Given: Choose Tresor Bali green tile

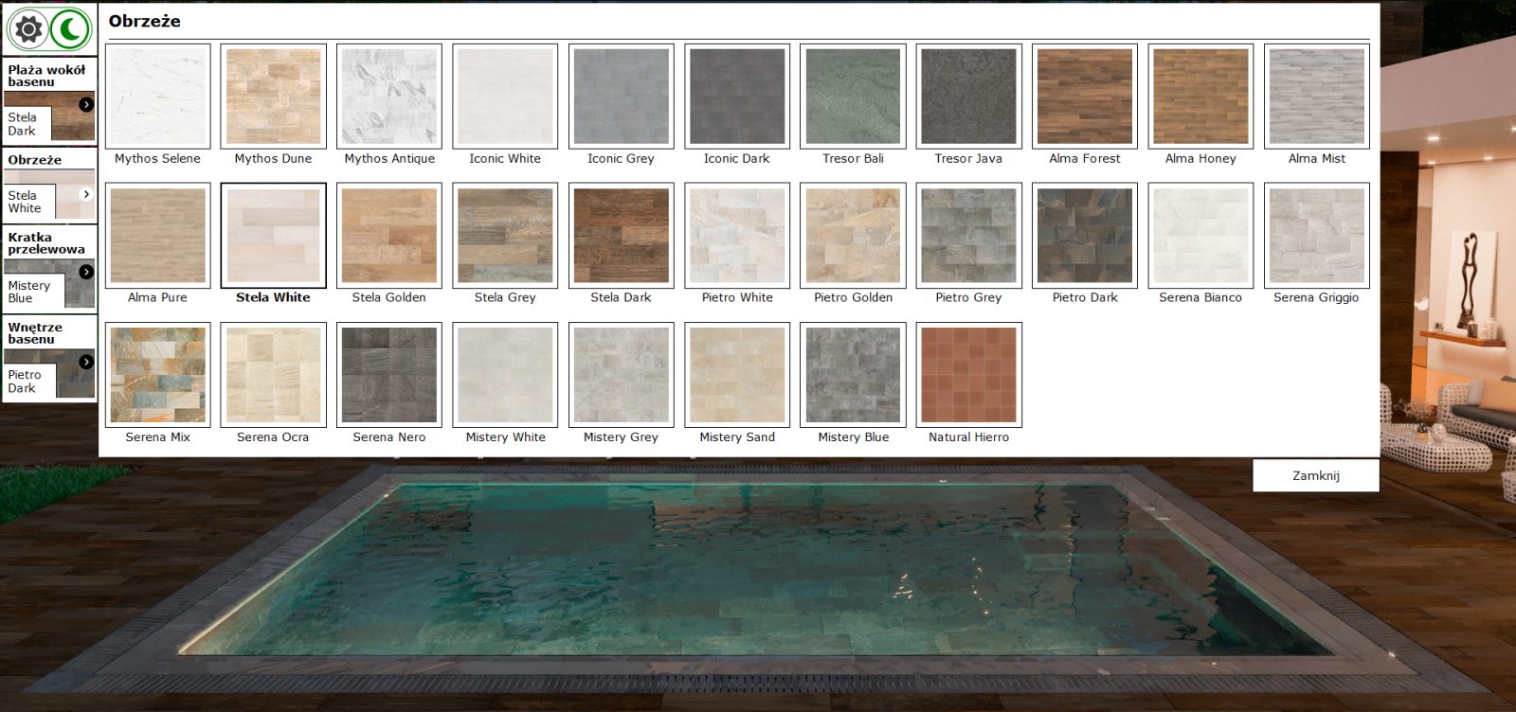Looking at the screenshot, I should 853,97.
